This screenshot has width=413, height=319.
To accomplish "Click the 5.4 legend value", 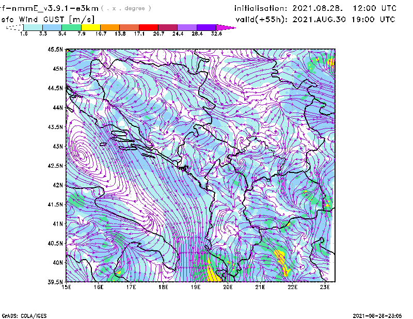I will [62, 34].
